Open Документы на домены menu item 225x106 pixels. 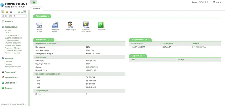(13, 50)
